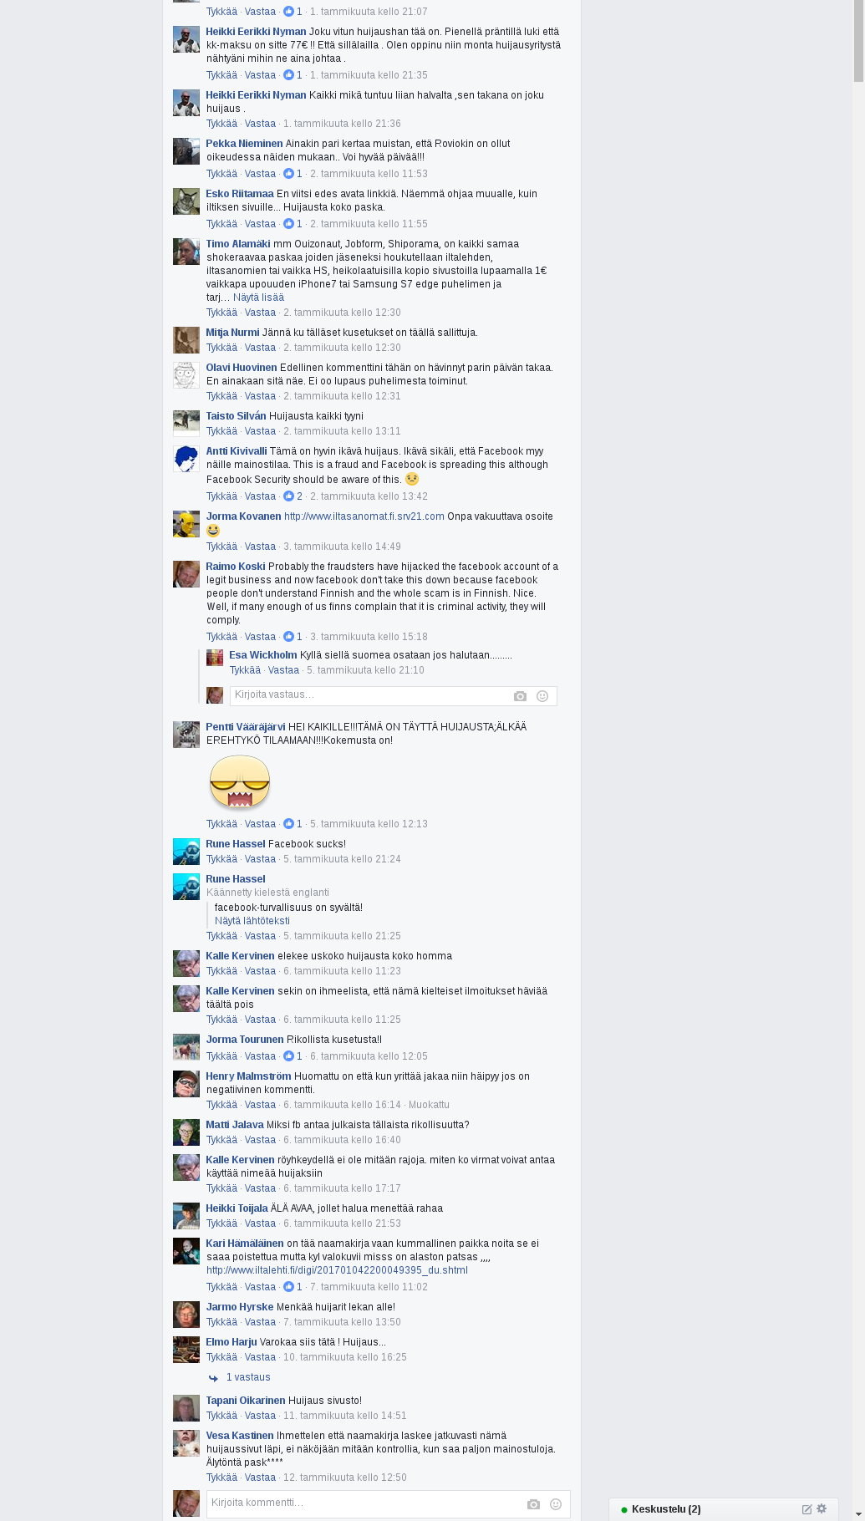The height and width of the screenshot is (1521, 865).
Task: Click camera icon in the reply field
Action: coord(520,696)
